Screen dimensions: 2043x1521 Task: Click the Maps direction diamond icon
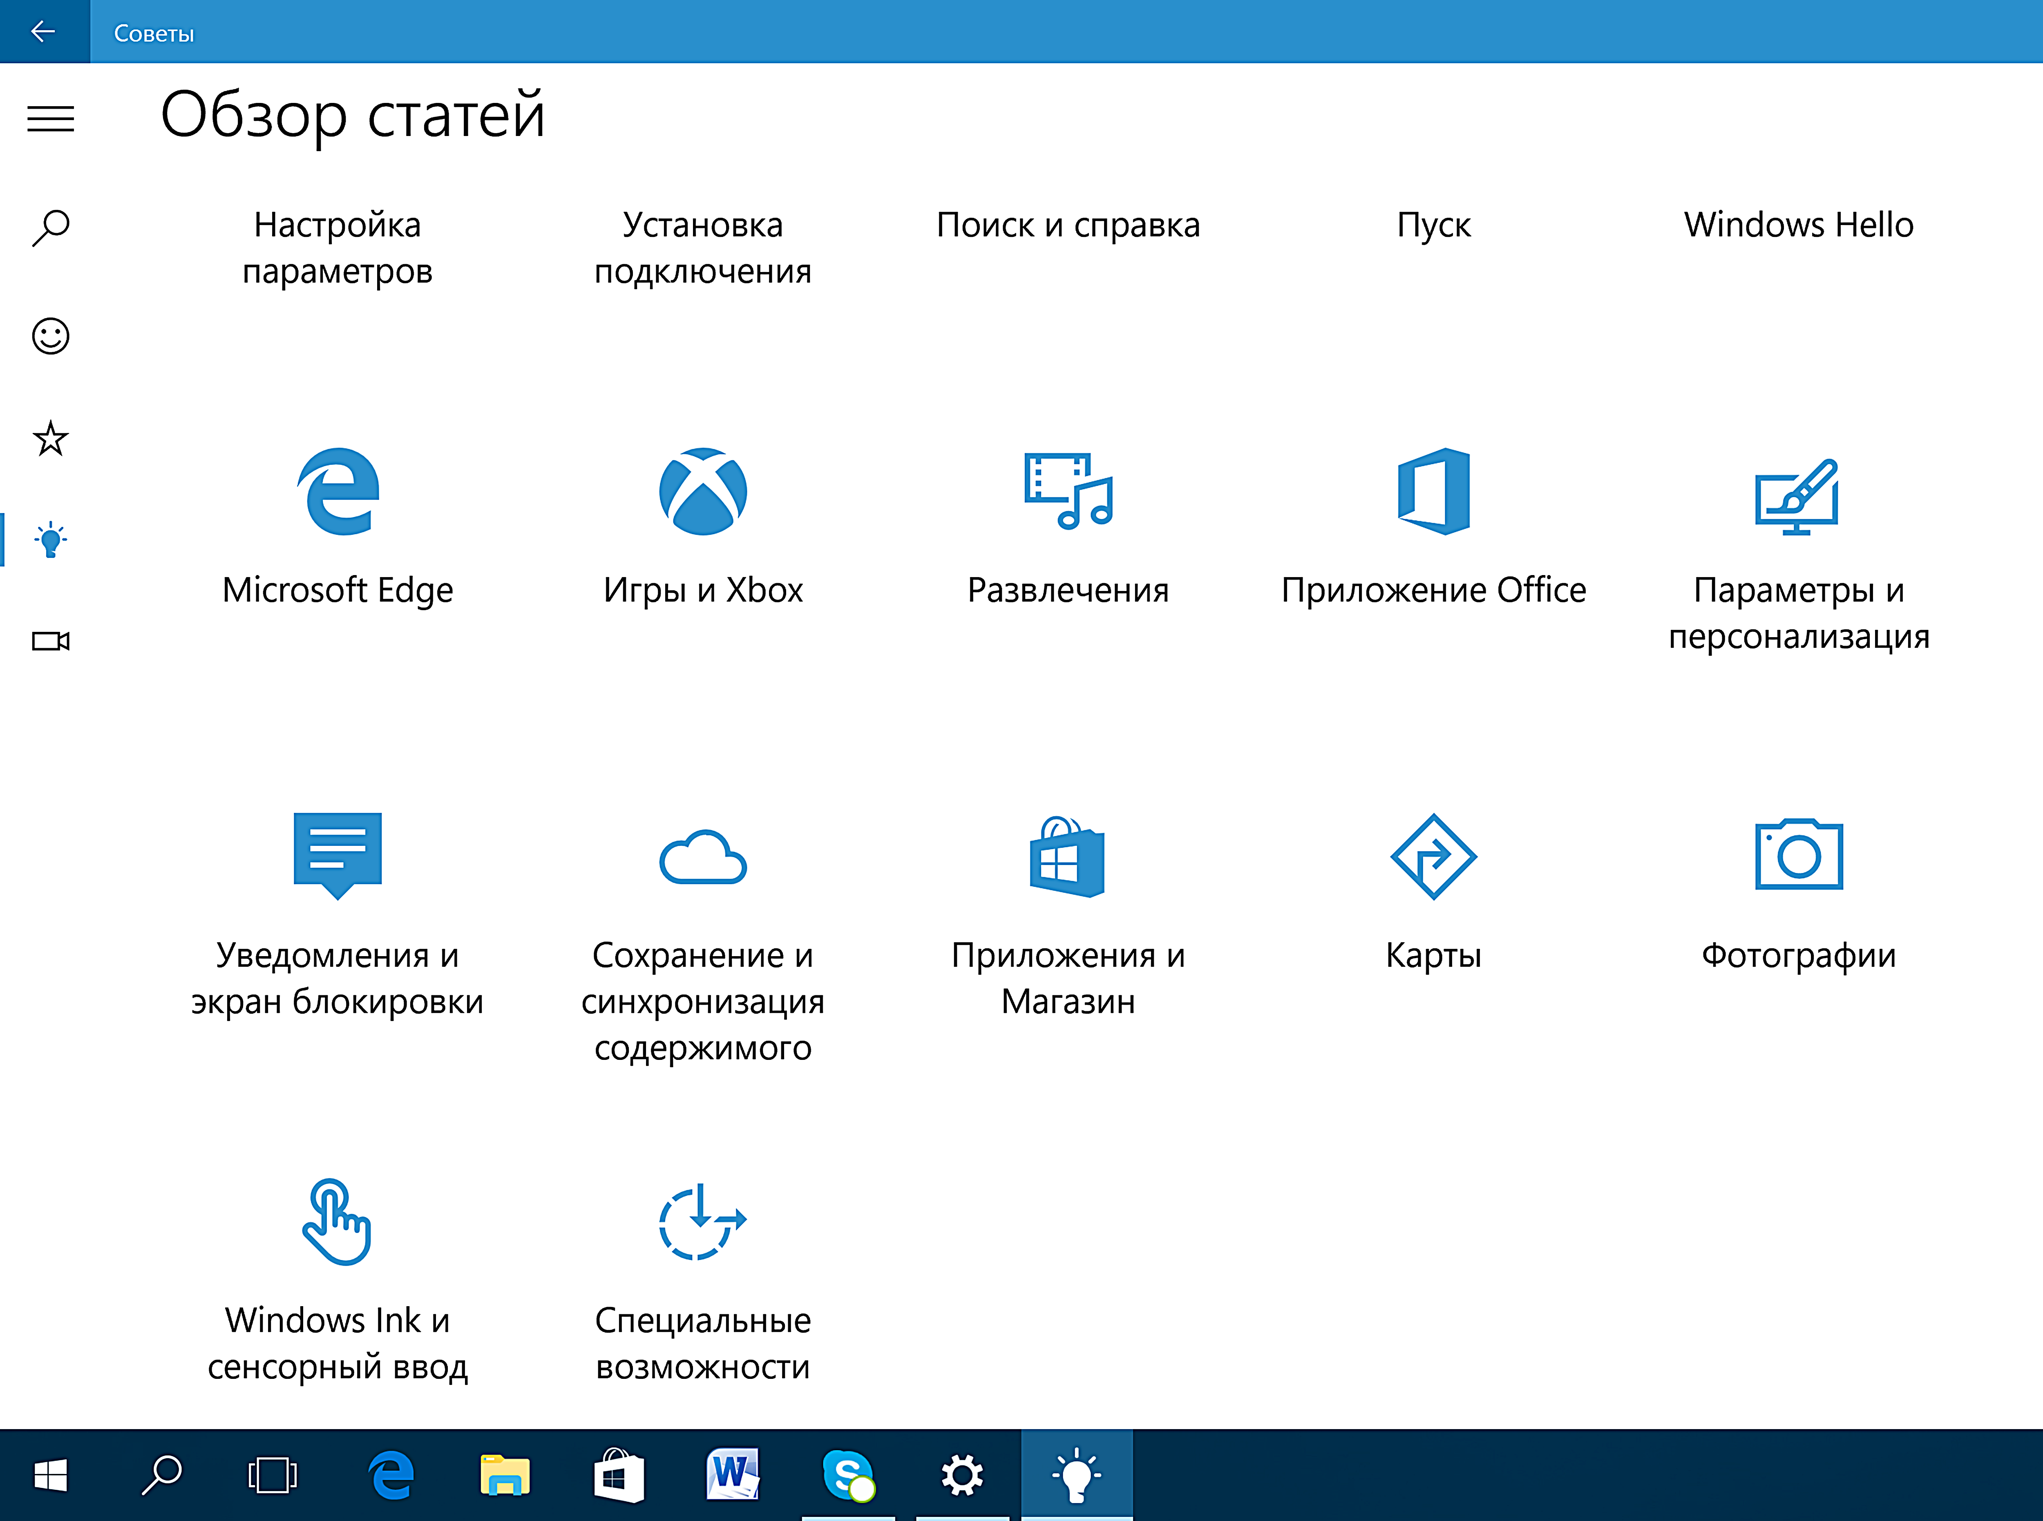pos(1433,856)
